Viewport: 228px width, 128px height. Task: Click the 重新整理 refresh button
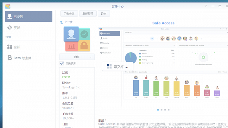coord(88,14)
